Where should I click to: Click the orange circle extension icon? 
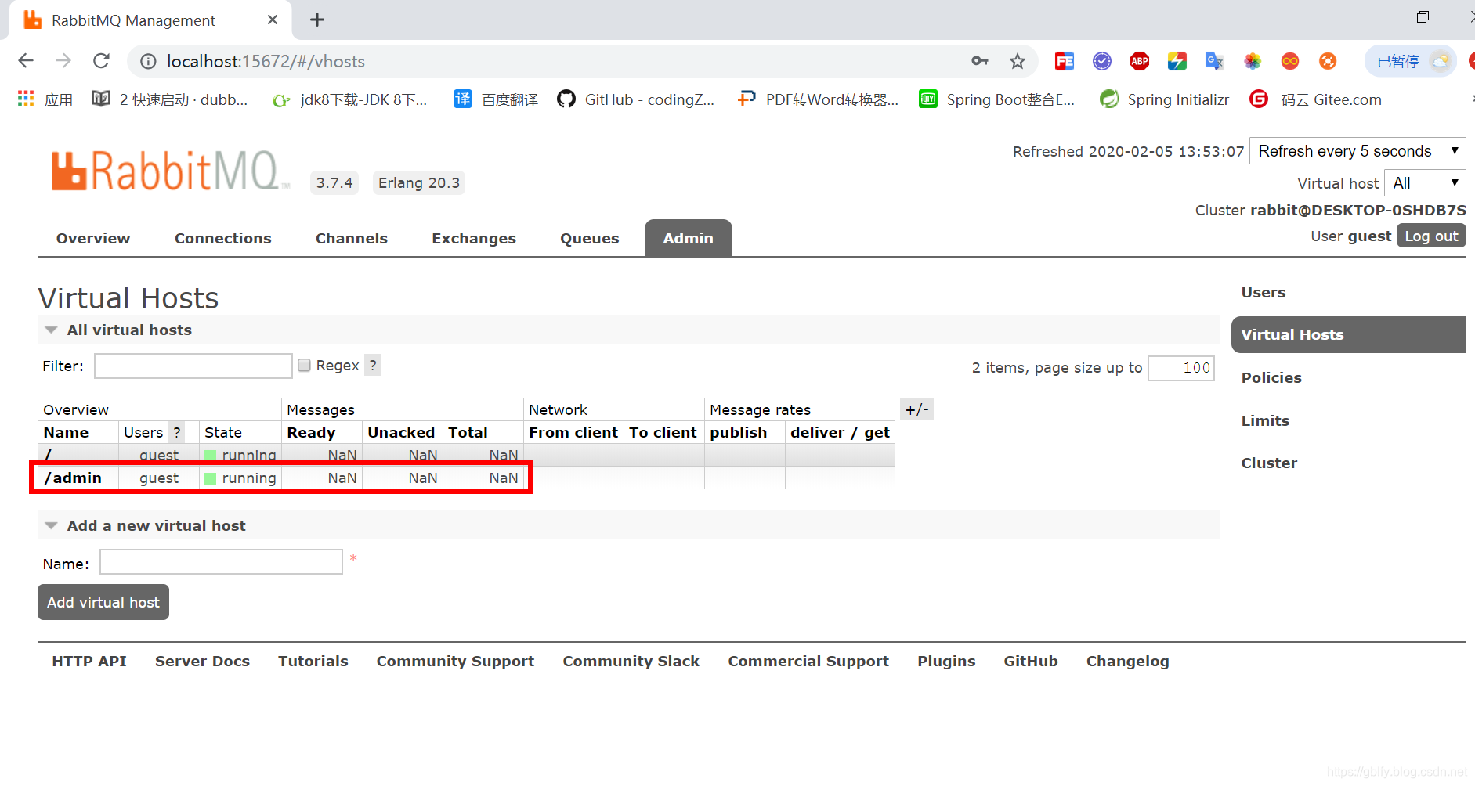click(1328, 61)
